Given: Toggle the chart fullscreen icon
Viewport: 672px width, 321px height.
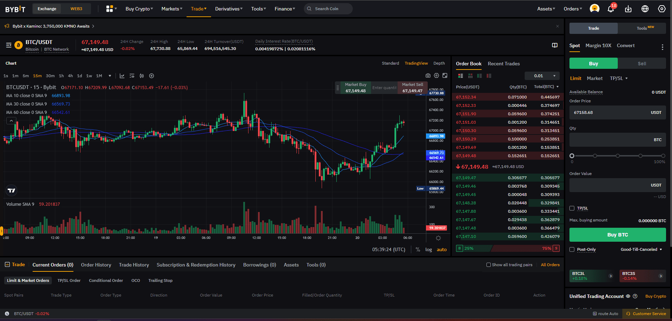Looking at the screenshot, I should (x=445, y=75).
